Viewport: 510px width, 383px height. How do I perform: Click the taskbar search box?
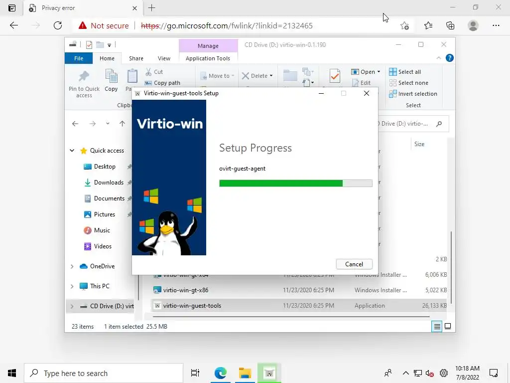point(104,373)
